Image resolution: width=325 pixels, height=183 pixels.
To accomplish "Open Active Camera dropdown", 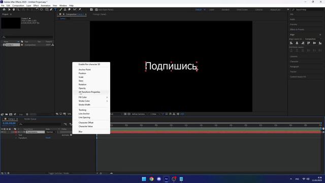I will [140, 114].
